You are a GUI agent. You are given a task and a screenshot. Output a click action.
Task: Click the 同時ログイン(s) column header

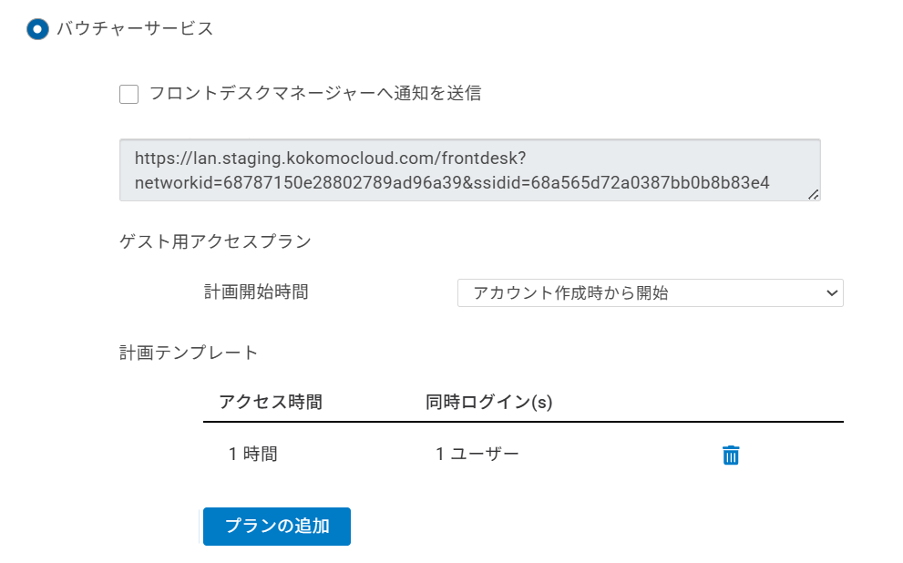point(489,402)
